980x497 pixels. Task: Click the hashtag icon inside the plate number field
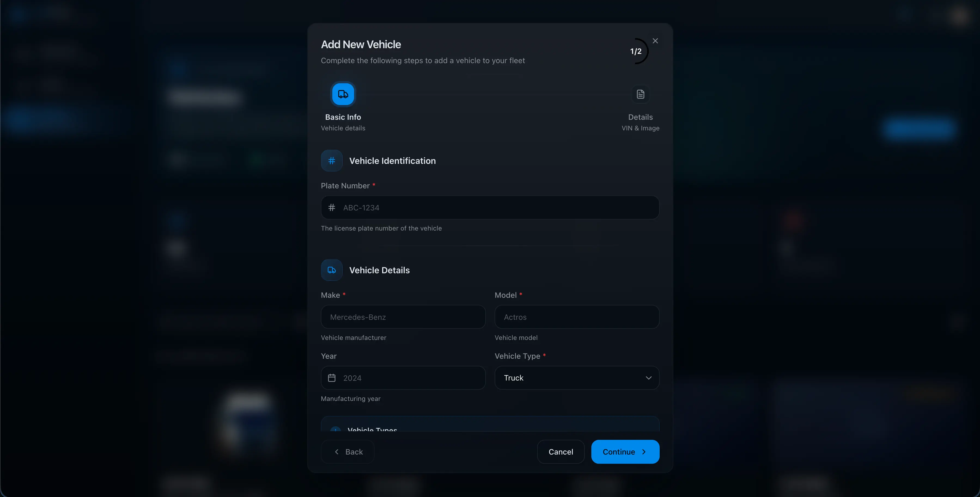coord(331,207)
